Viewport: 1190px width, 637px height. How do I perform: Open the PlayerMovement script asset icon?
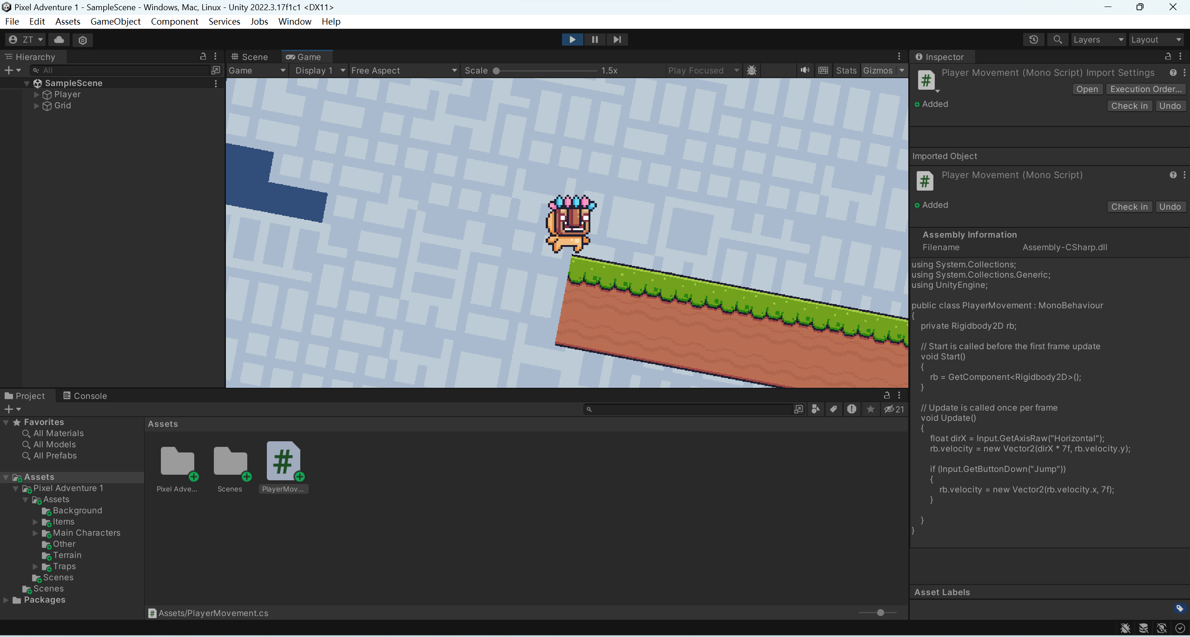pos(284,460)
